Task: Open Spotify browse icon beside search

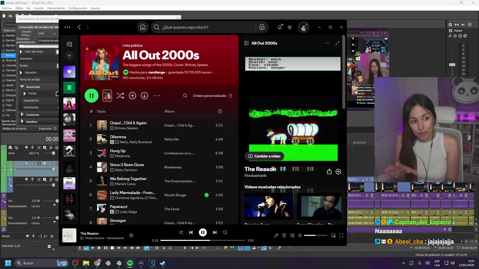Action: point(262,27)
